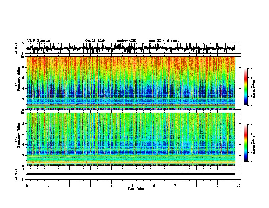The width and height of the screenshot is (269, 208).
Task: Click the ch.2 colorbar log(PSD) label
Action: click(x=254, y=144)
